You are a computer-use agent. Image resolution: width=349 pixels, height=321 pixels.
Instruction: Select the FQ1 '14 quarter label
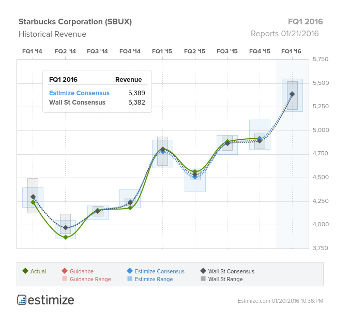(x=32, y=51)
